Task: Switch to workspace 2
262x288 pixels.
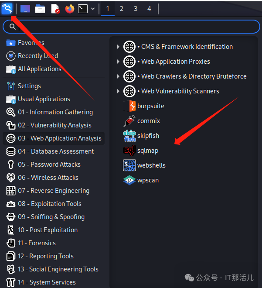Action: click(122, 9)
